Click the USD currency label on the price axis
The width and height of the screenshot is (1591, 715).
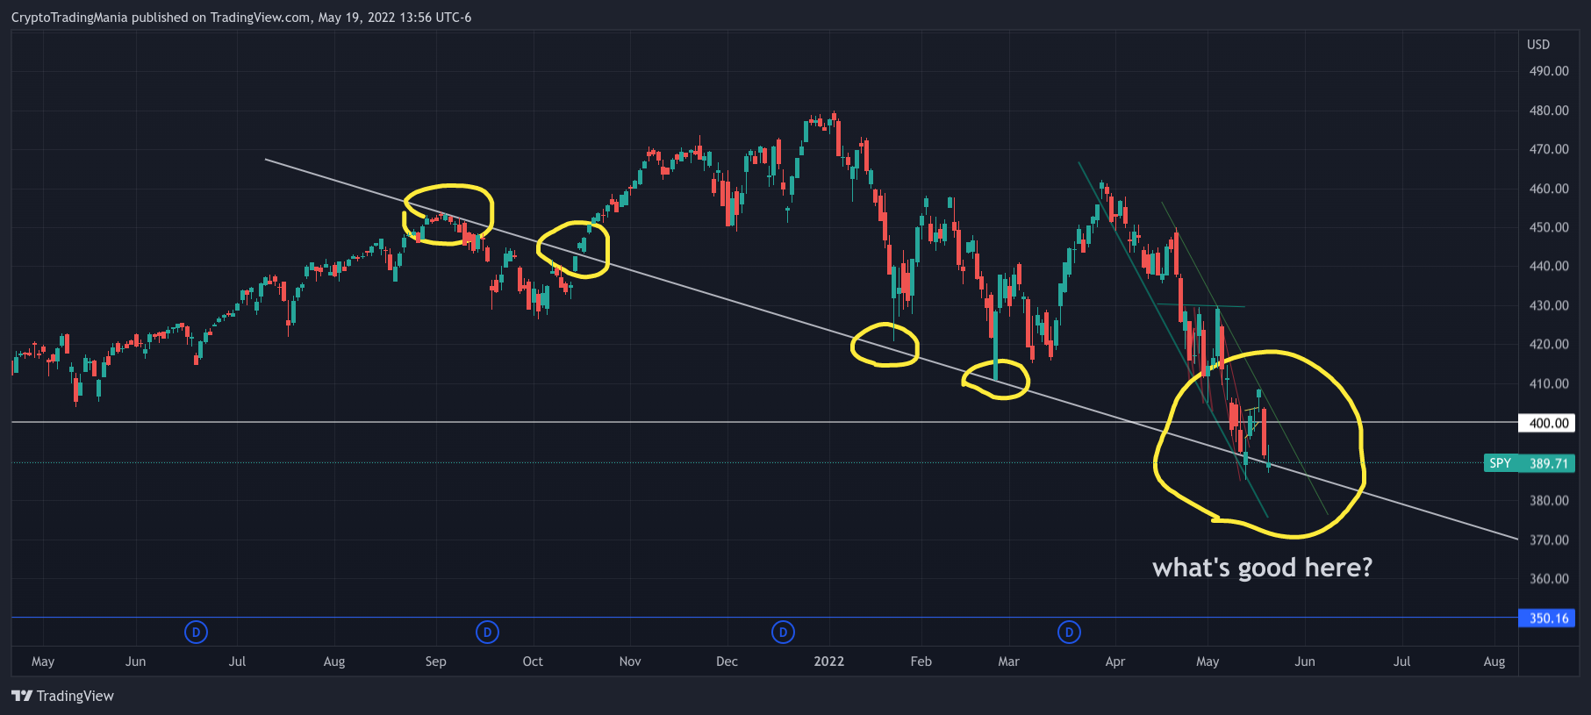1538,44
